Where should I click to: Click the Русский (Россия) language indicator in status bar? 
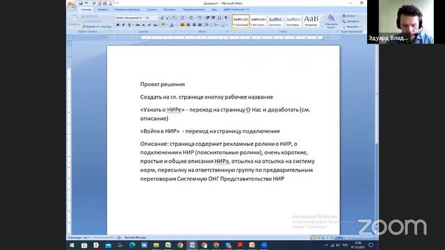(x=135, y=237)
